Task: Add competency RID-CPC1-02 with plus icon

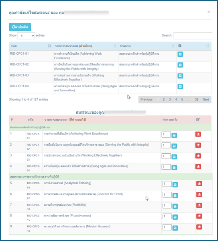Action: [180, 65]
